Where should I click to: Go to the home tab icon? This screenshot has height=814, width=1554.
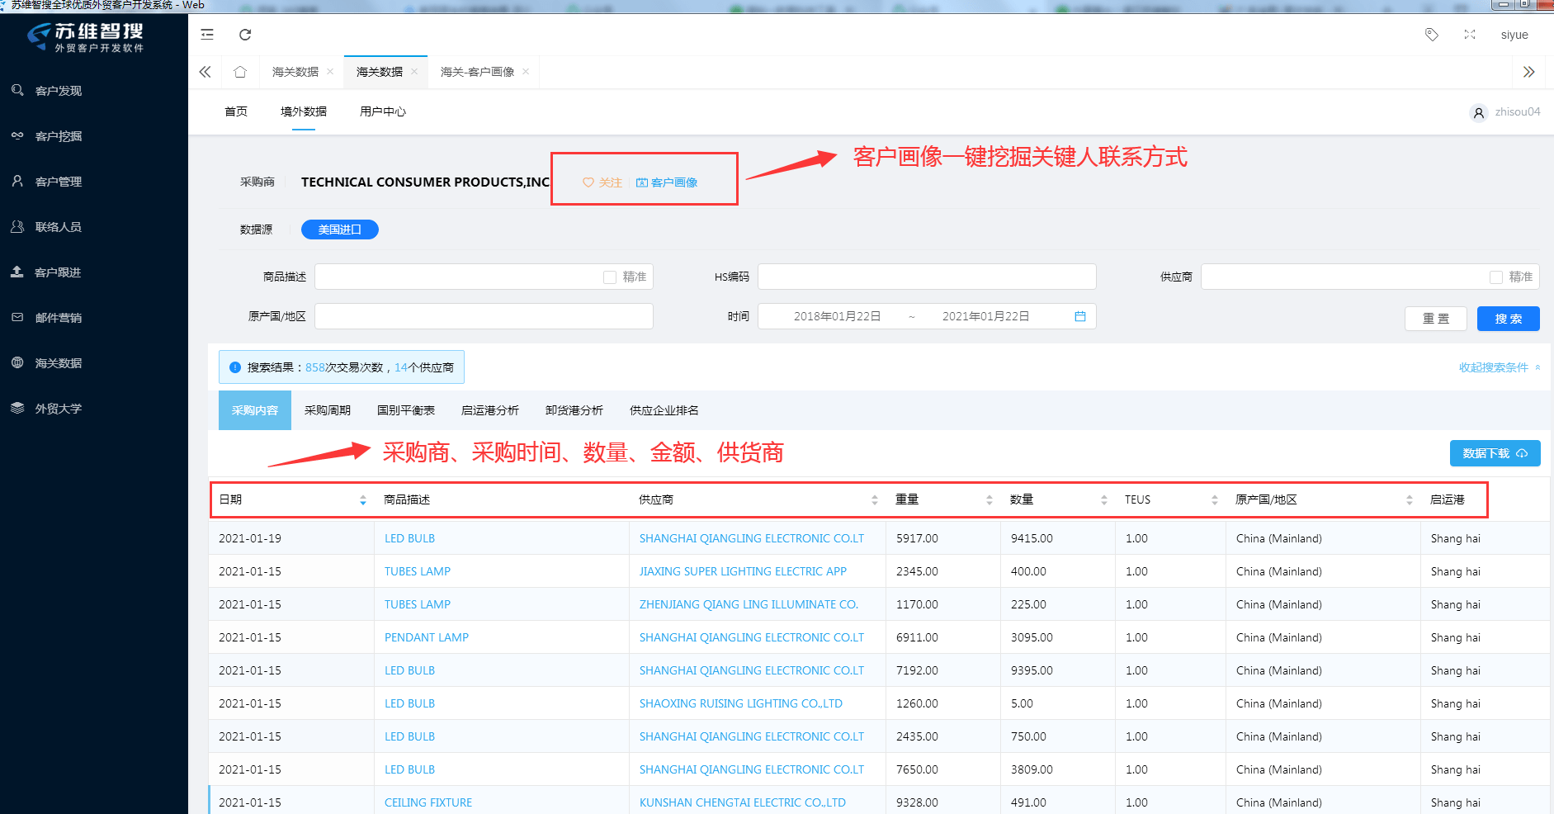point(240,72)
